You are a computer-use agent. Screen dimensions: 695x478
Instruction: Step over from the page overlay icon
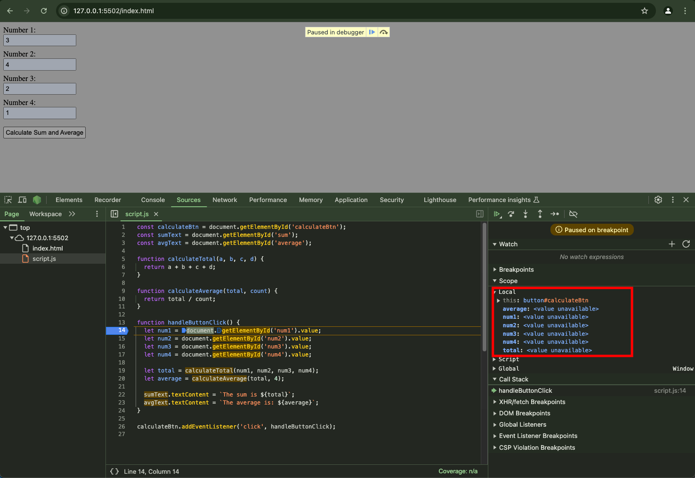pos(384,32)
